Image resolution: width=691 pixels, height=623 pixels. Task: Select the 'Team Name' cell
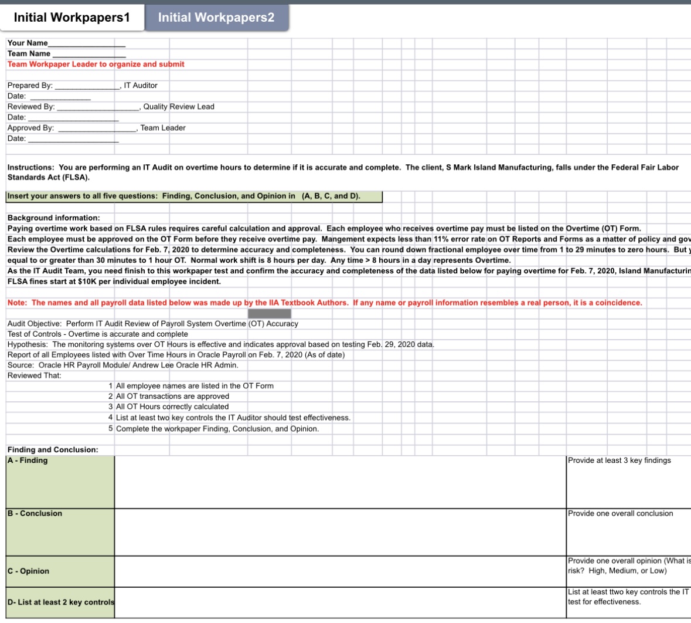[66, 53]
